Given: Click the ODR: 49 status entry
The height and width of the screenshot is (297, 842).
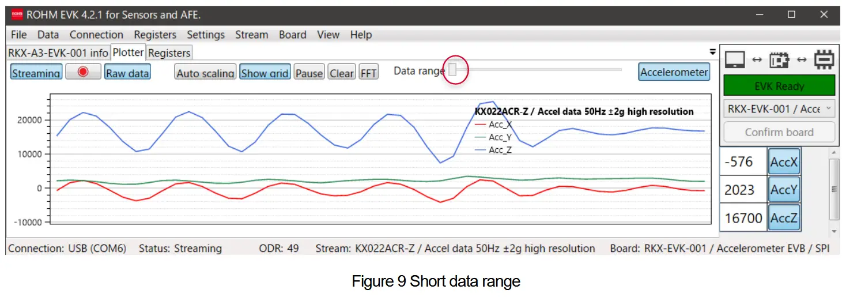Looking at the screenshot, I should pyautogui.click(x=279, y=249).
